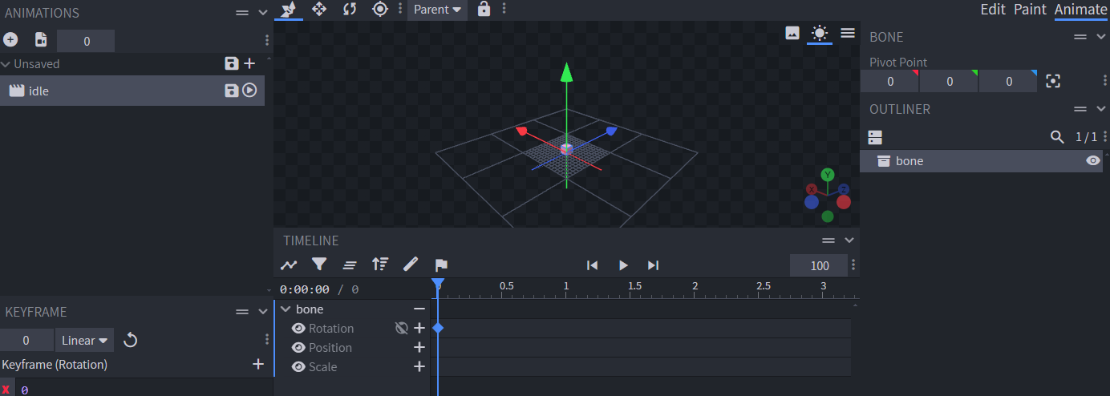Collapse the bone group in timeline

tap(285, 309)
